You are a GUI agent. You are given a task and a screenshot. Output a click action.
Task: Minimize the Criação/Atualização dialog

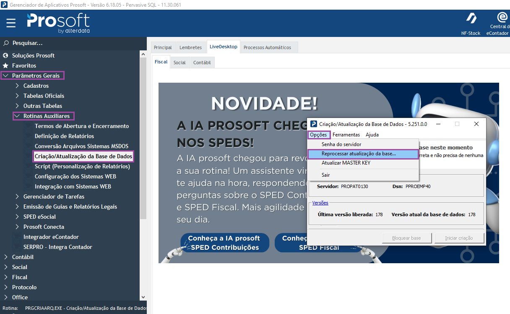click(437, 124)
